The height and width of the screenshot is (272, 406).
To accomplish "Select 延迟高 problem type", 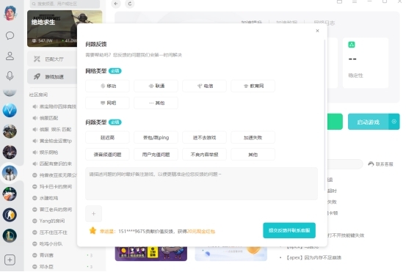I will point(107,138).
